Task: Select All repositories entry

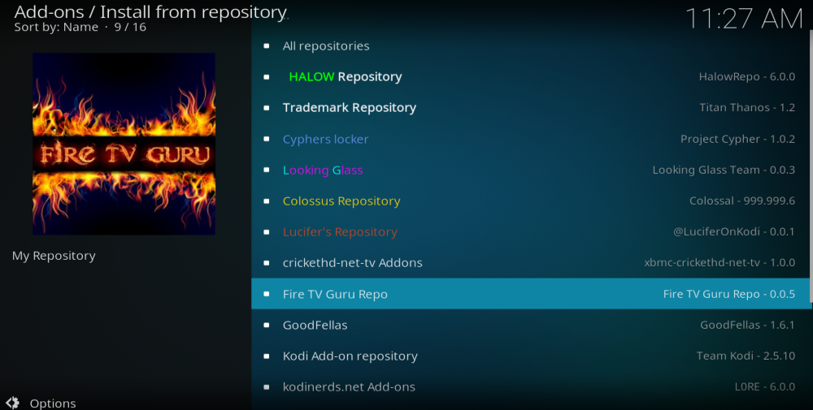Action: [326, 46]
